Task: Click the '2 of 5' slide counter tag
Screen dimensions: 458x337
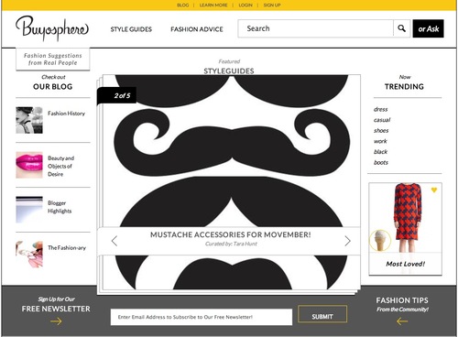Action: 117,95
